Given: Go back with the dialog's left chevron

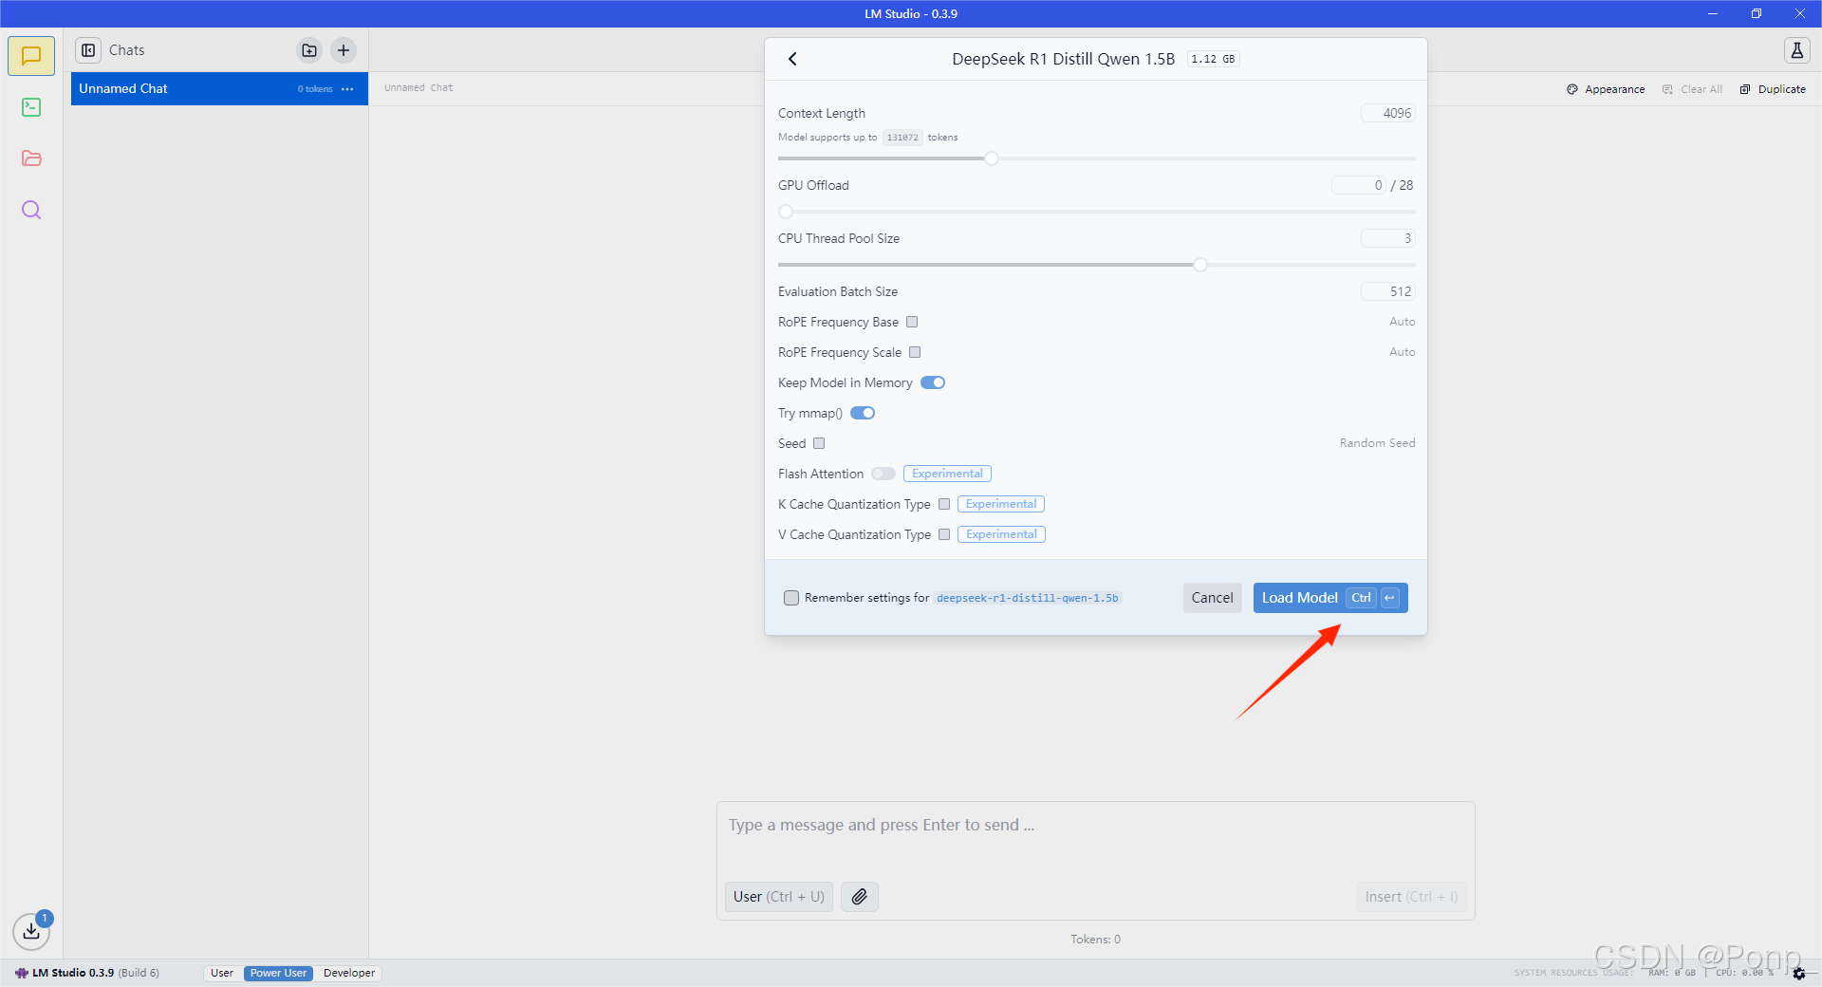Looking at the screenshot, I should pos(792,59).
